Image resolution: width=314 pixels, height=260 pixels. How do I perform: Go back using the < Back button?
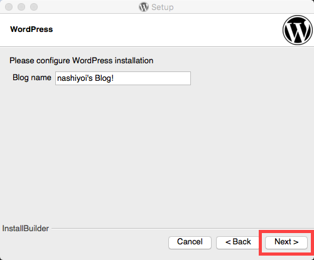coord(238,242)
